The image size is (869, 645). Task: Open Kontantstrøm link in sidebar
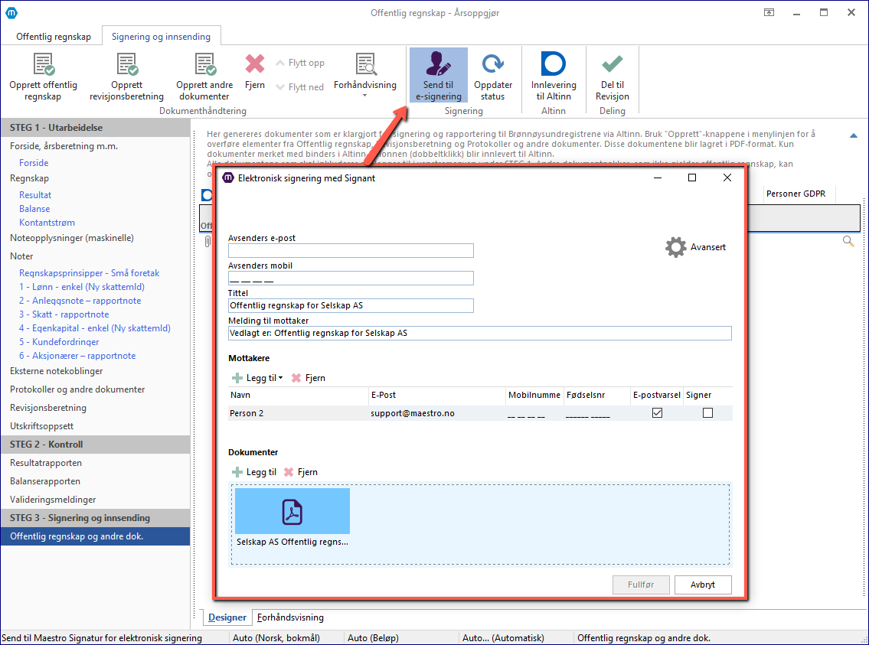tap(47, 223)
